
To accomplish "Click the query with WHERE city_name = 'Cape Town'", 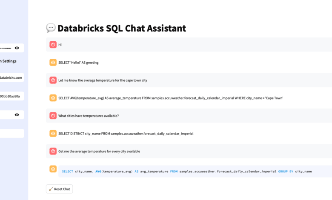I will tap(171, 98).
